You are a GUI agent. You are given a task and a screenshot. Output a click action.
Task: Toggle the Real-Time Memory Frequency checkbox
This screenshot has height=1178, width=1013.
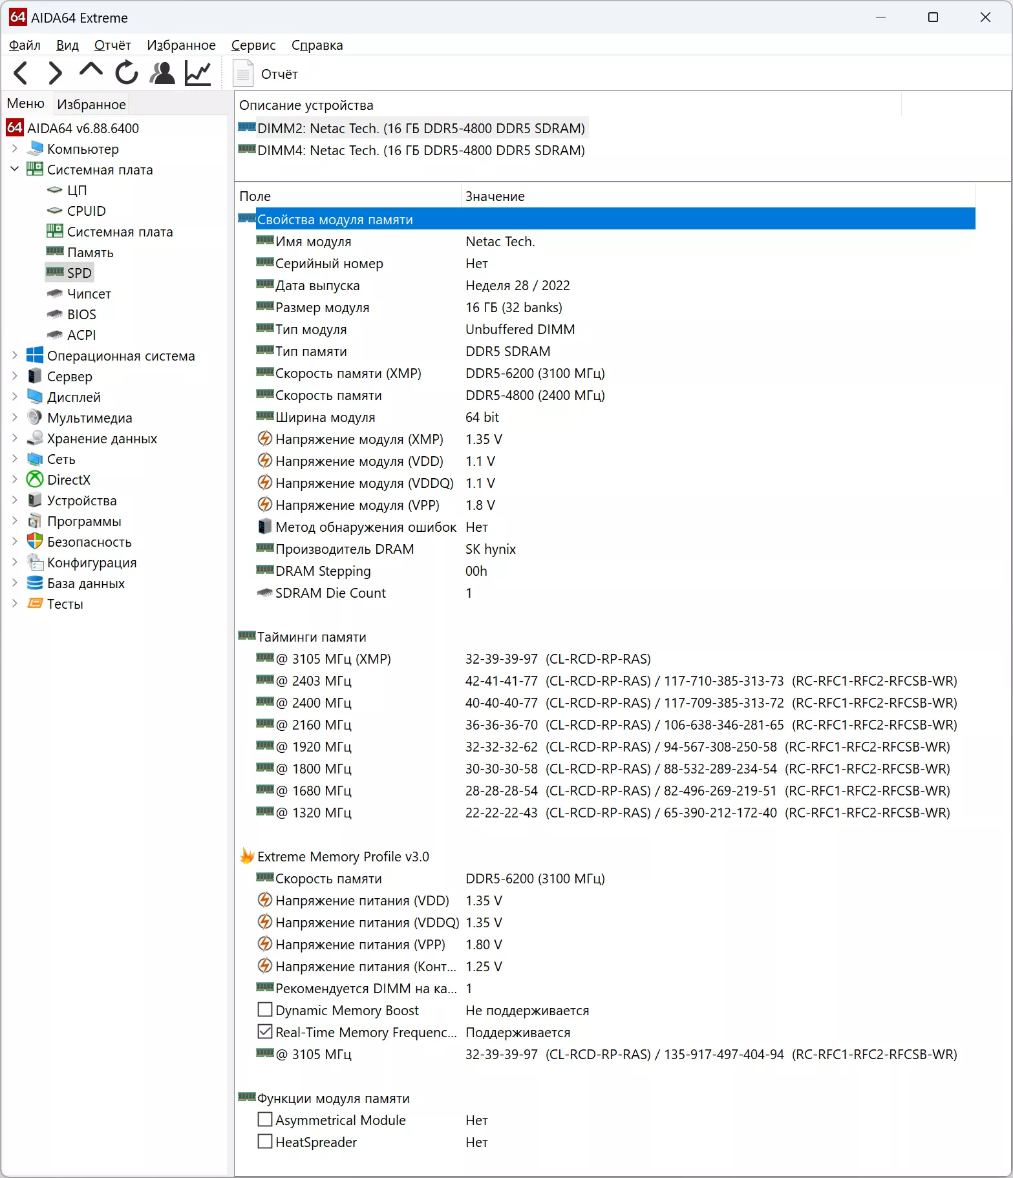point(265,1031)
